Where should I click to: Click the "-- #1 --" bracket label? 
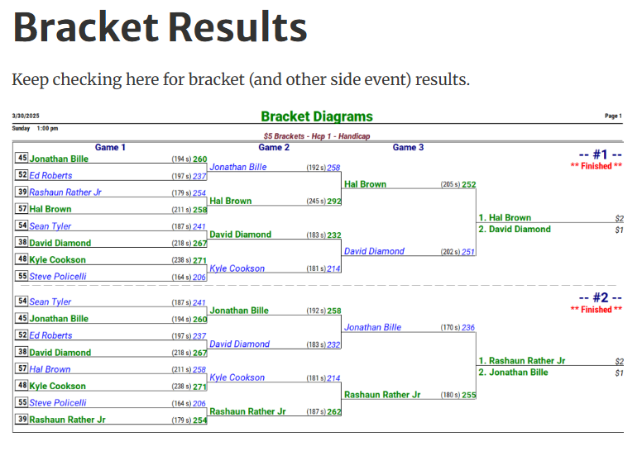pos(600,154)
